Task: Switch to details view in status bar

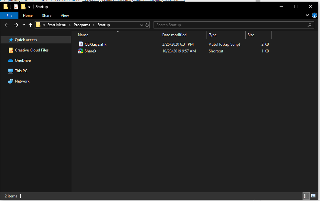Action: click(x=306, y=196)
